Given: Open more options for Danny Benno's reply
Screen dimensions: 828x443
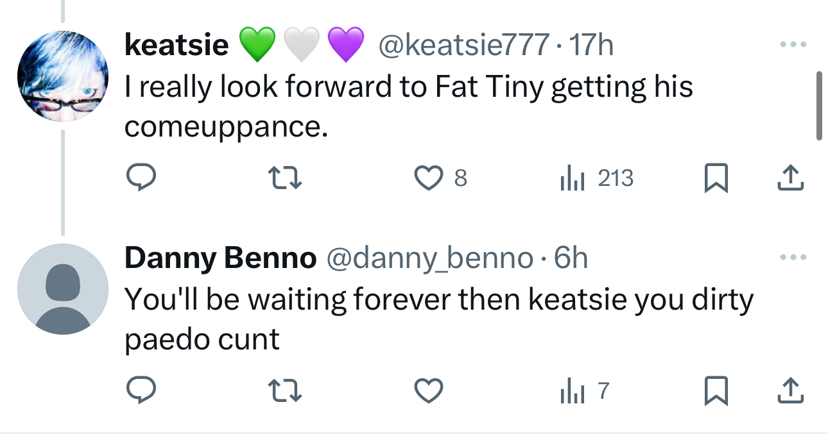Looking at the screenshot, I should click(x=792, y=258).
